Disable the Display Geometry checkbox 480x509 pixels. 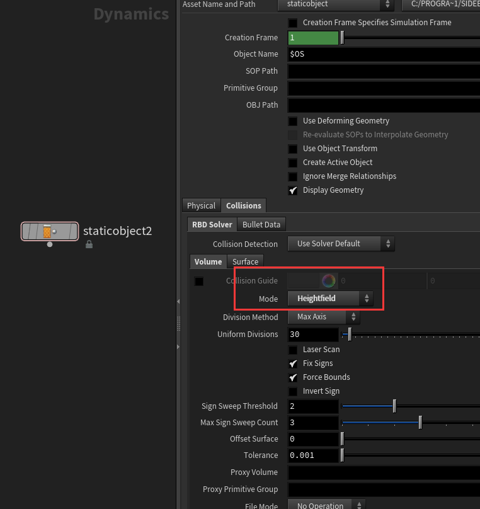click(x=293, y=190)
